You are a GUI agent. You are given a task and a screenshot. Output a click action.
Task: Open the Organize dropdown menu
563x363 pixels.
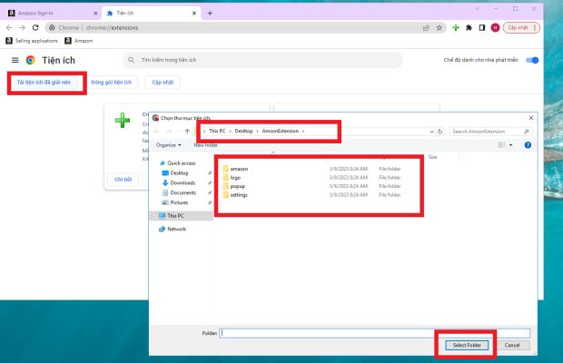coord(168,144)
